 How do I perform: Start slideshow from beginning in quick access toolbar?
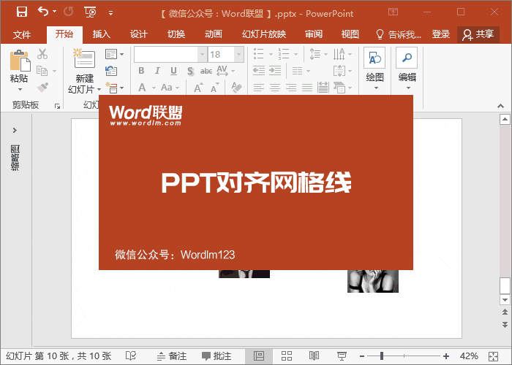tap(90, 12)
